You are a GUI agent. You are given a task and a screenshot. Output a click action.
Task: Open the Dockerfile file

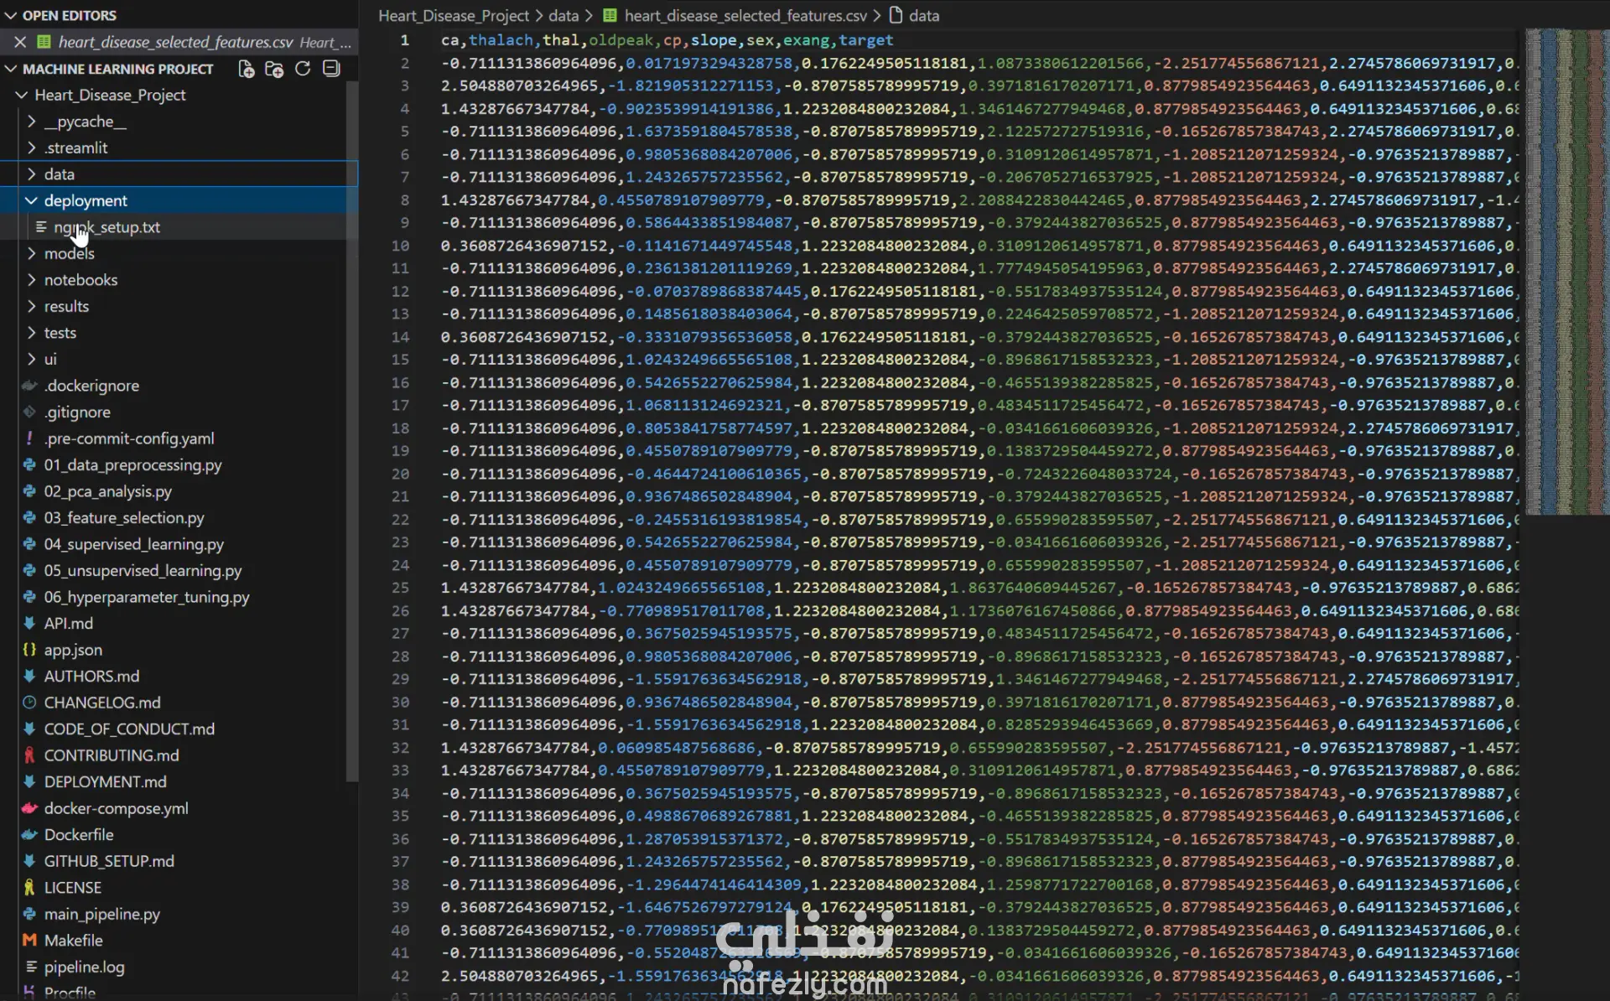tap(79, 834)
